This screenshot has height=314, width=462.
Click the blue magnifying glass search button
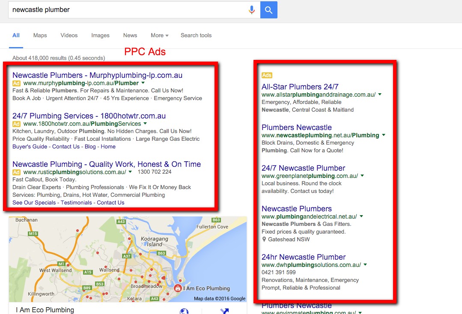point(268,9)
